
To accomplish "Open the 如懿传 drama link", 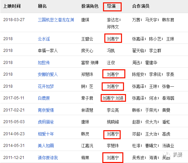I will (x=44, y=63).
